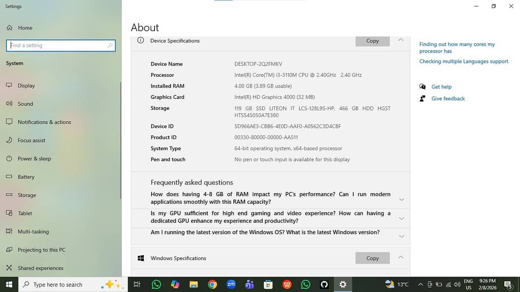Click the volume speaker icon in tray
520x292 pixels.
(x=457, y=284)
